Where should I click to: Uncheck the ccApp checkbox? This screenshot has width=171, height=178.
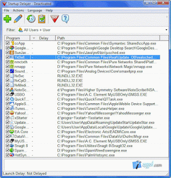[8, 43]
